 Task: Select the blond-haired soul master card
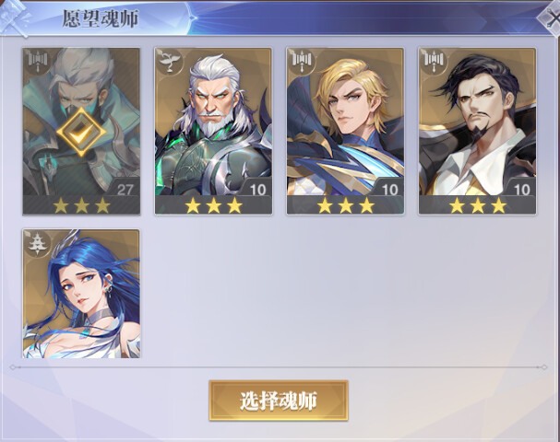point(345,131)
